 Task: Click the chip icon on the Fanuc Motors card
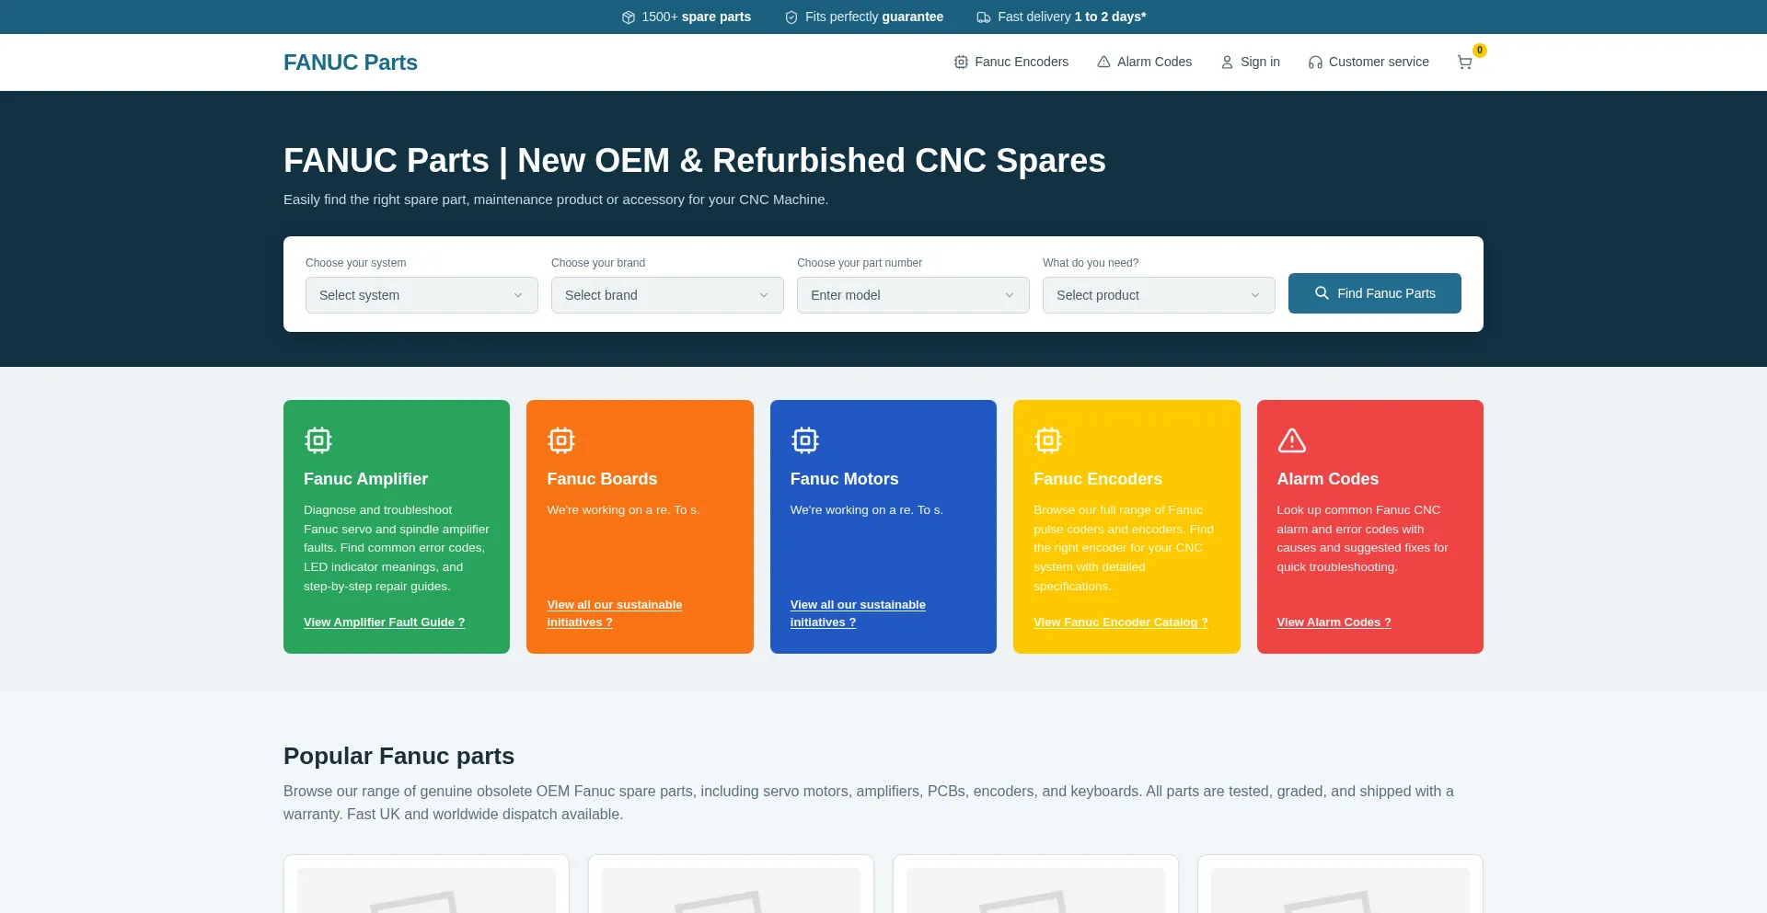coord(805,440)
